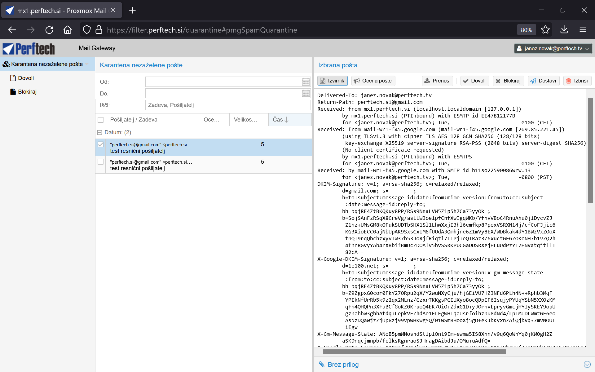Image resolution: width=595 pixels, height=372 pixels.
Task: Reload the current page
Action: (x=49, y=30)
